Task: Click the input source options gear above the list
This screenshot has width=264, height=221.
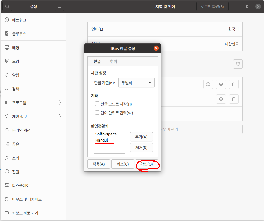Action: (238, 64)
